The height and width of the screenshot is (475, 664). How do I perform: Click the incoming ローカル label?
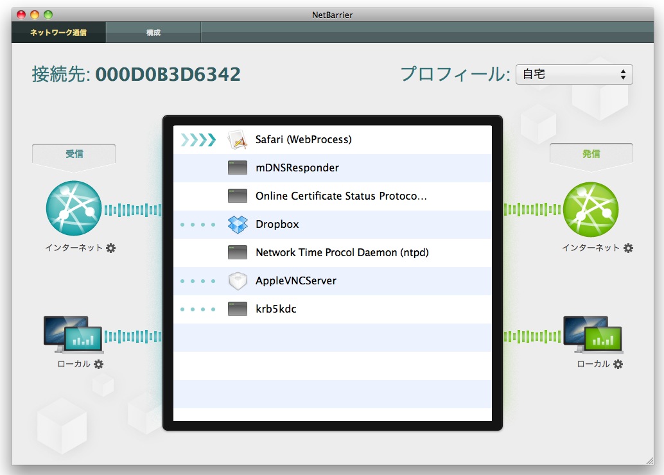[x=74, y=364]
